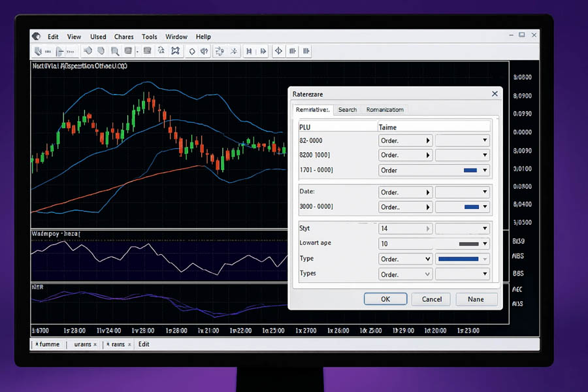Open the Order dropdown for 82-0000 row
The width and height of the screenshot is (588, 392).
(x=405, y=140)
